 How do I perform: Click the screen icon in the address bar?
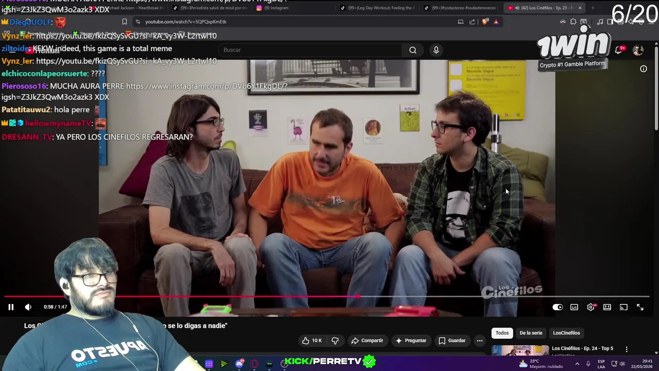[461, 22]
